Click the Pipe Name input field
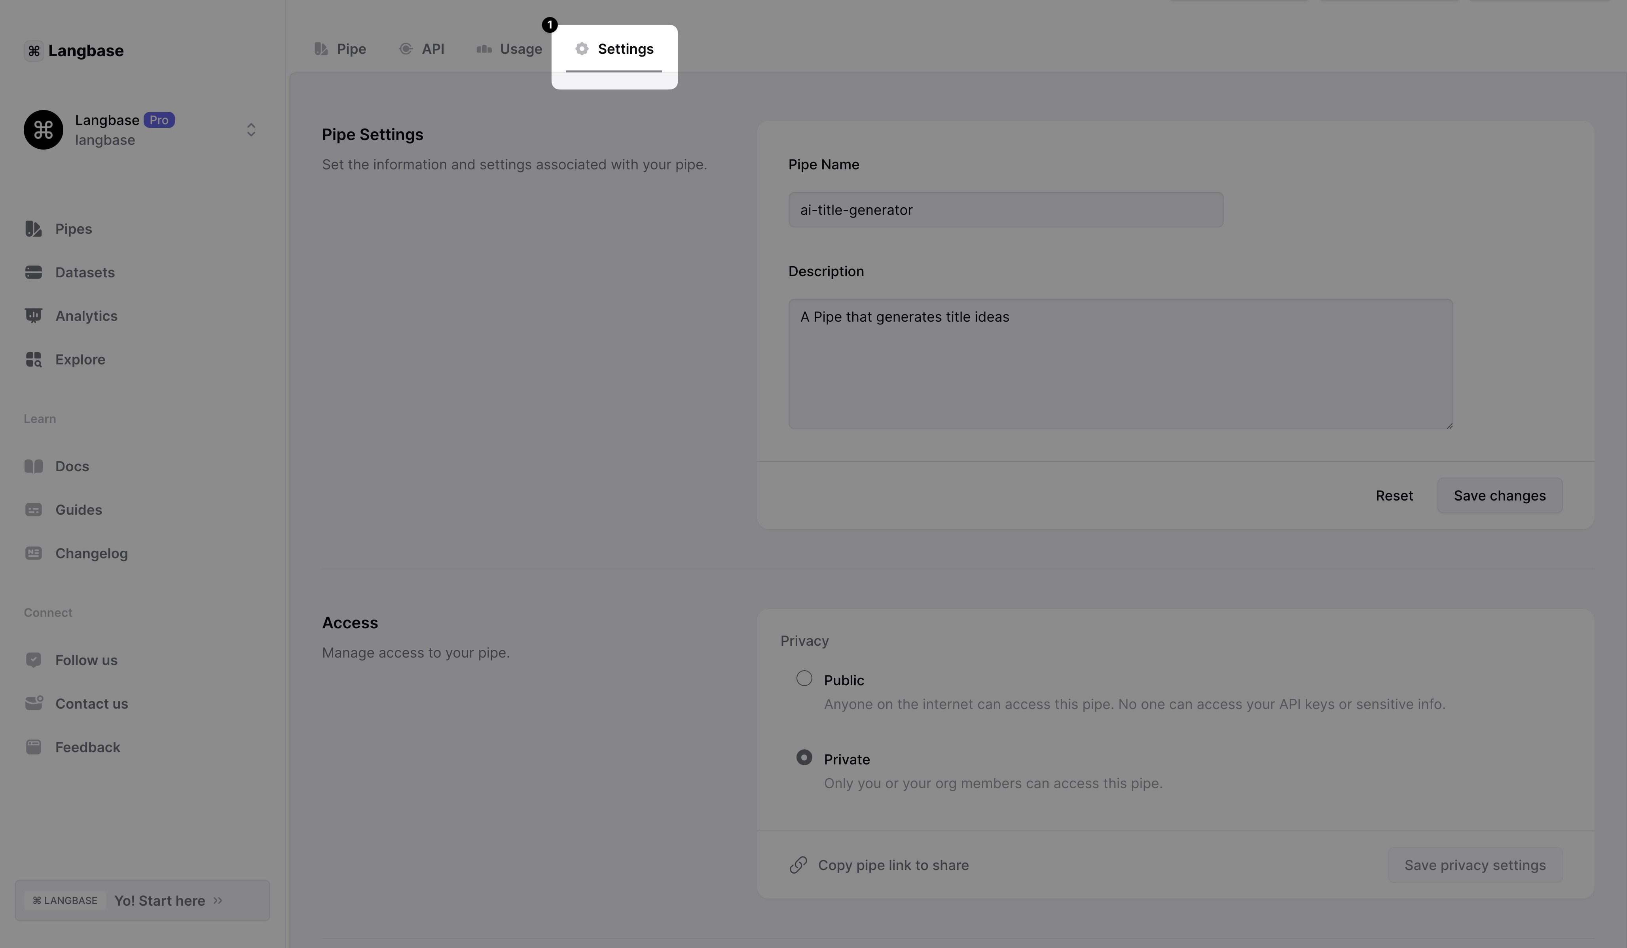This screenshot has width=1627, height=948. (1005, 210)
